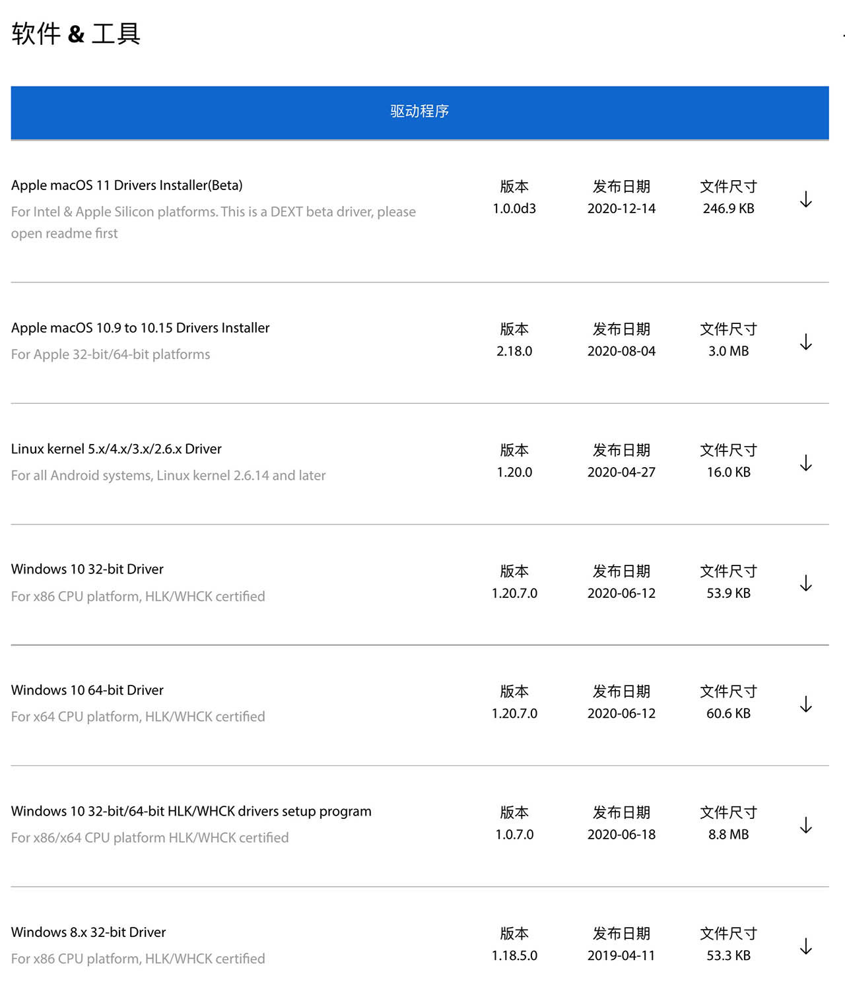The height and width of the screenshot is (997, 845).
Task: Download the Windows 8.x 32-bit Driver
Action: coord(805,946)
